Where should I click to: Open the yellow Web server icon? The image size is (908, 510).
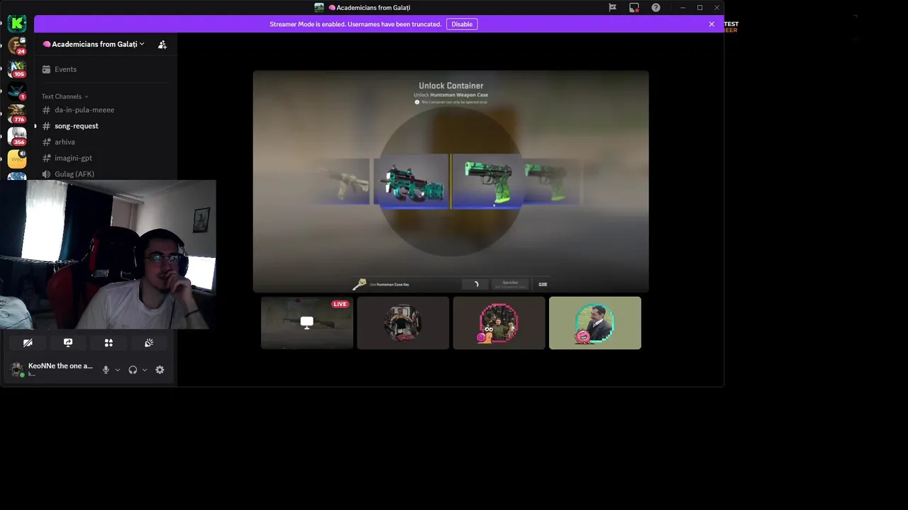[x=17, y=159]
